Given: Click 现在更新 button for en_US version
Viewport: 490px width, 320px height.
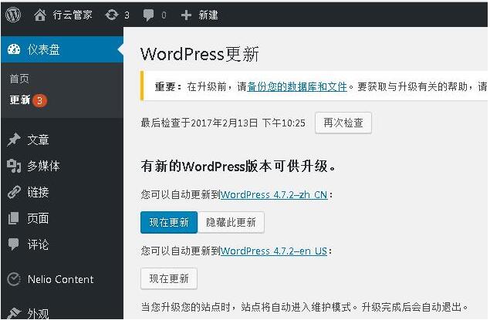Looking at the screenshot, I should [169, 278].
